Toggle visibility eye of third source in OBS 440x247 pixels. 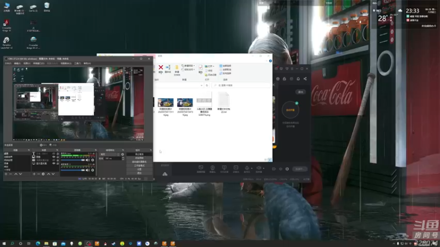[53, 160]
